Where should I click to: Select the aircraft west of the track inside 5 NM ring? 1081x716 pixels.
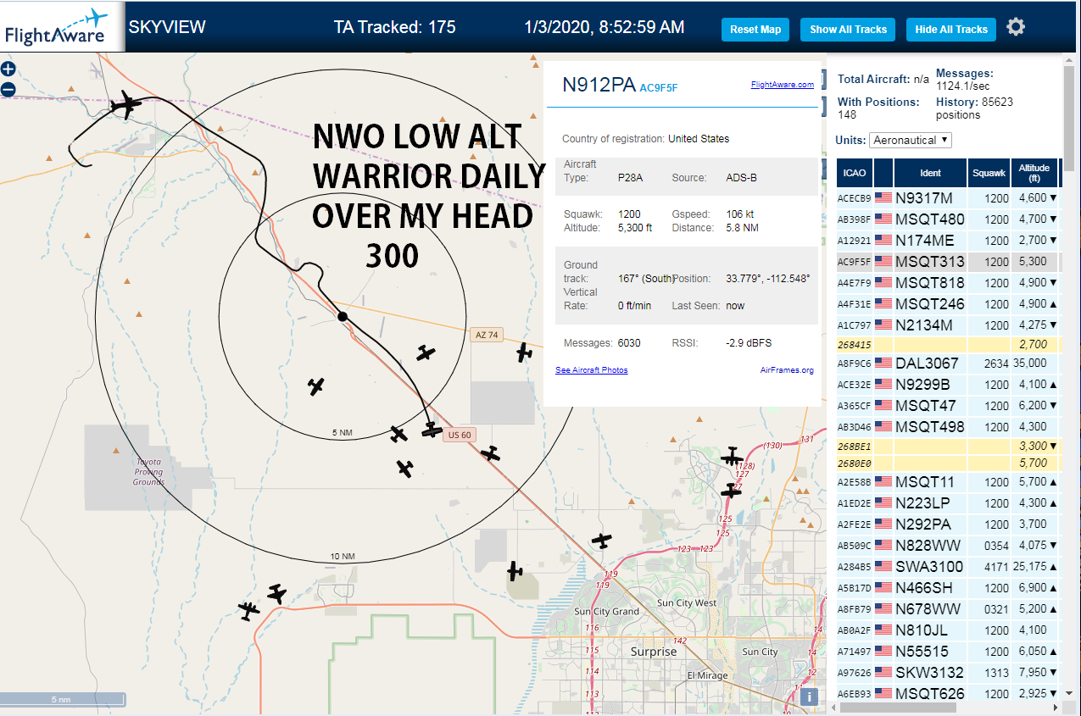[316, 386]
